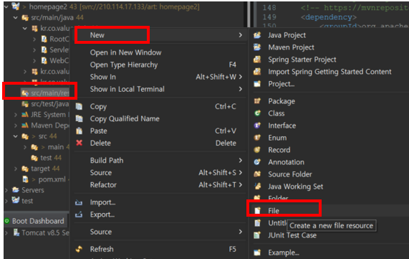Expand the target 44 folder

pyautogui.click(x=15, y=169)
